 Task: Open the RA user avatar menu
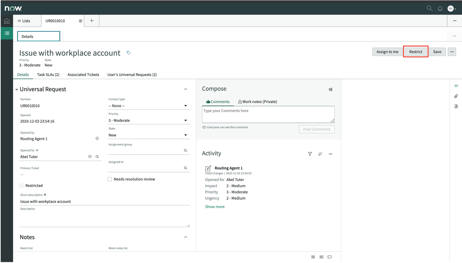[452, 9]
